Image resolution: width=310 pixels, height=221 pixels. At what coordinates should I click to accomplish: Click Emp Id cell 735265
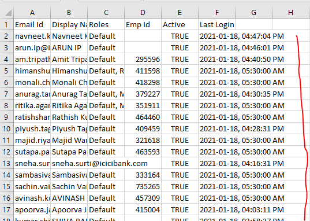click(143, 186)
